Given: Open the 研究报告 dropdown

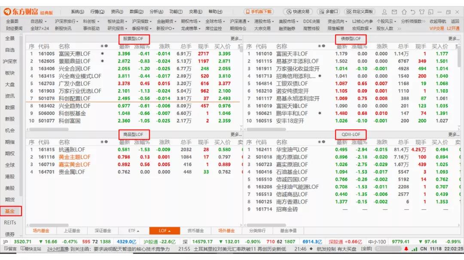Looking at the screenshot, I should click(x=117, y=29).
